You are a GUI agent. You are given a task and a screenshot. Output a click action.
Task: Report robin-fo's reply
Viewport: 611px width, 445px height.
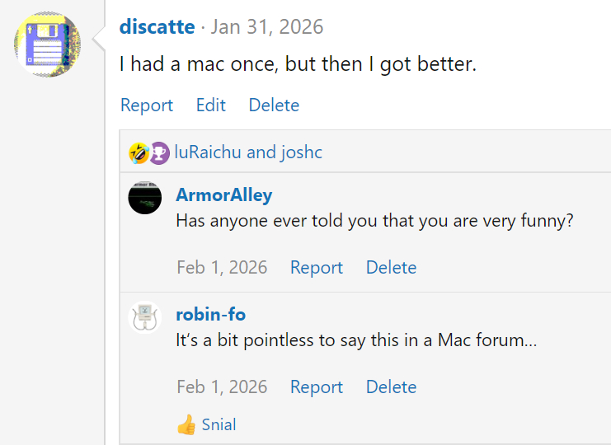pyautogui.click(x=317, y=387)
